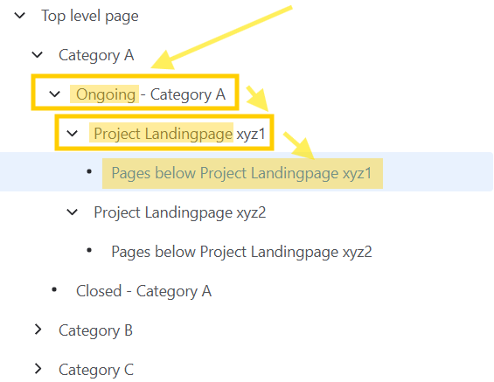494x382 pixels.
Task: Collapse Project Landingpage xyz2 chevron
Action: tap(73, 212)
